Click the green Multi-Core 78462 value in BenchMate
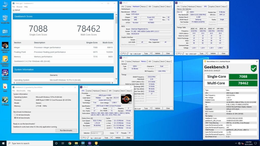 (x=243, y=83)
